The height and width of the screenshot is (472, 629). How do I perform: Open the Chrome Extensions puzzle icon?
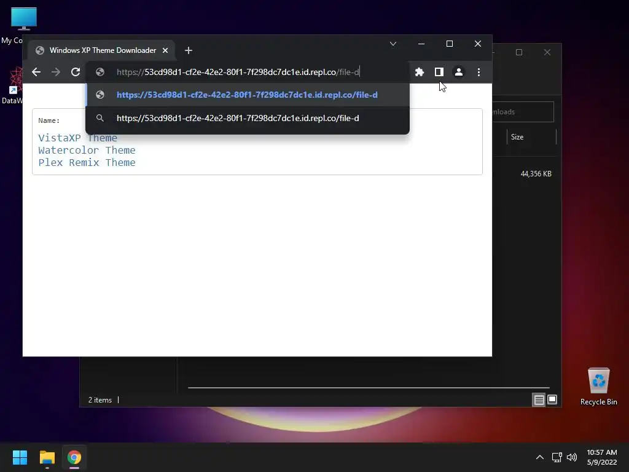[419, 72]
